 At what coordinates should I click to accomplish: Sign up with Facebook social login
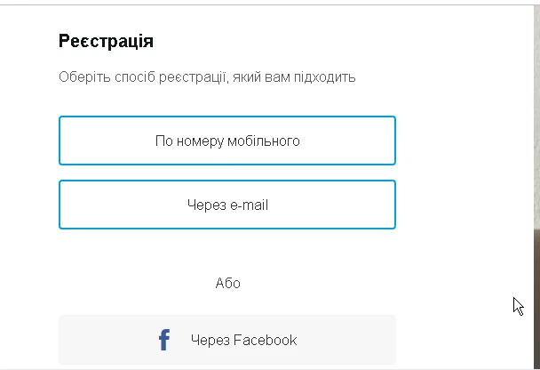227,340
